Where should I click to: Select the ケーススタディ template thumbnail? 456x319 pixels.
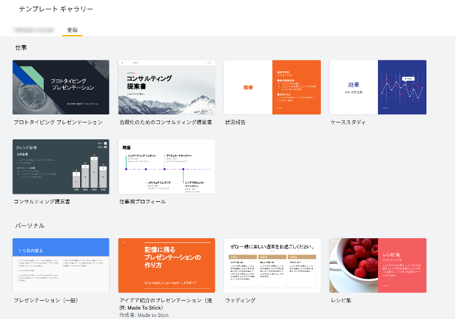point(377,87)
